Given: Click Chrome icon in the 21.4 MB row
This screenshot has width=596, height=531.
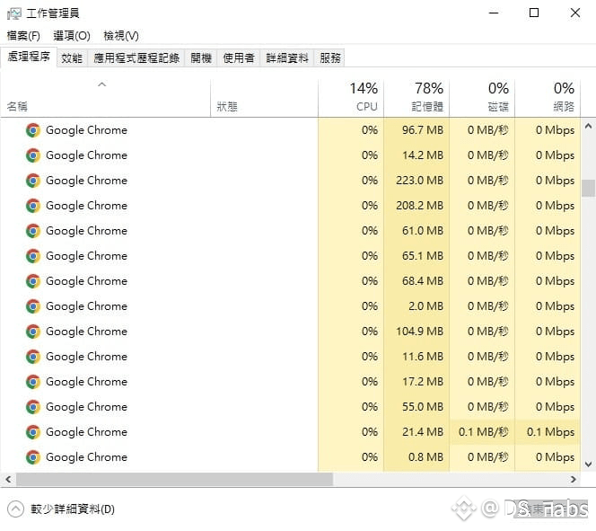Looking at the screenshot, I should pyautogui.click(x=33, y=432).
